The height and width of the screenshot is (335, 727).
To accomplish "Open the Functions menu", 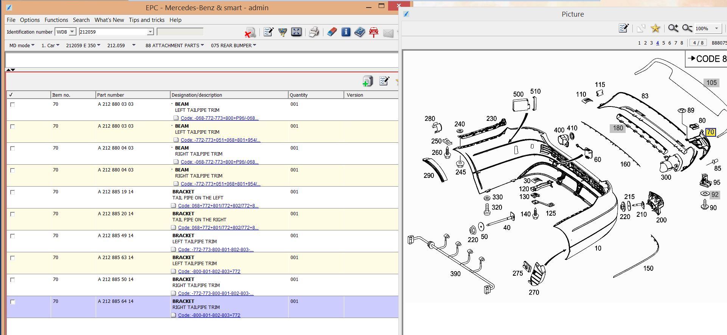I will pyautogui.click(x=56, y=20).
